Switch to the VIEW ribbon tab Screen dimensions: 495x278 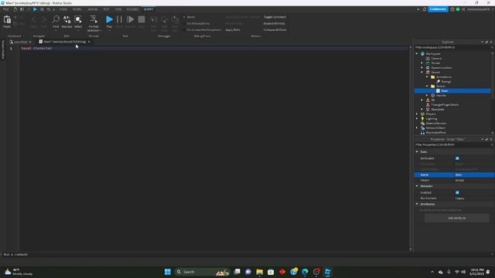pos(118,9)
